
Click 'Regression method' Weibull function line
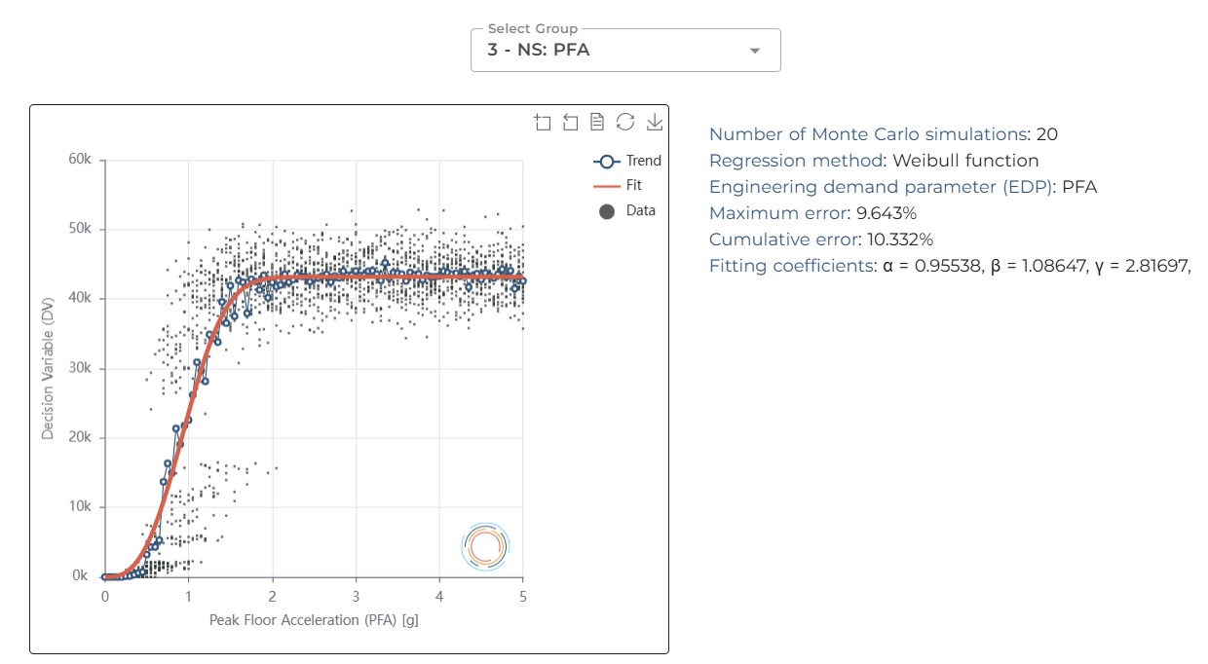pyautogui.click(x=874, y=161)
